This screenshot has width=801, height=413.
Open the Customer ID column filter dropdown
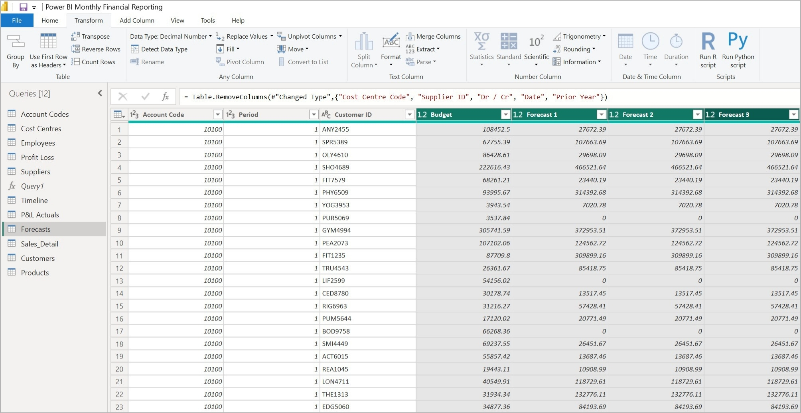click(409, 115)
